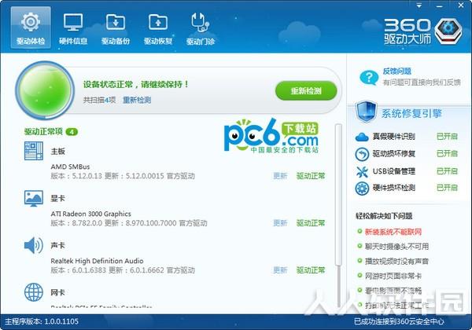Click the blue 重新检测 link
Image resolution: width=472 pixels, height=330 pixels.
137,100
